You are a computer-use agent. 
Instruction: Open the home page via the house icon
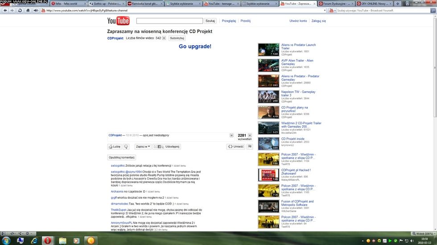pyautogui.click(x=28, y=10)
